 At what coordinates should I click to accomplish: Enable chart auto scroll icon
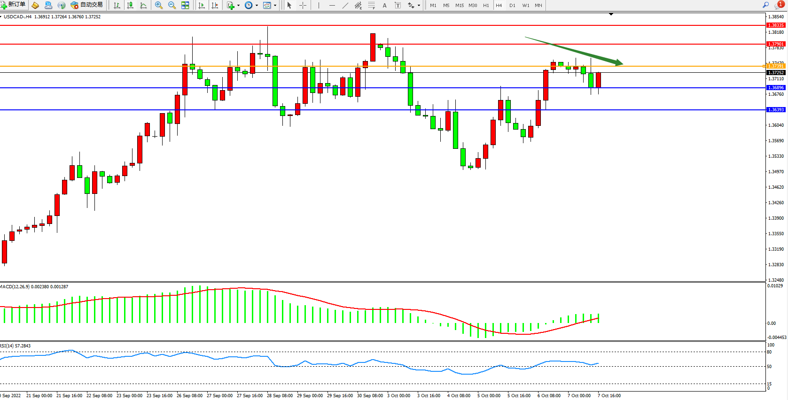click(202, 5)
